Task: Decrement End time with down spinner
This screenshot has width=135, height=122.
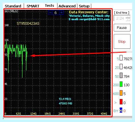Action: pyautogui.click(x=128, y=20)
